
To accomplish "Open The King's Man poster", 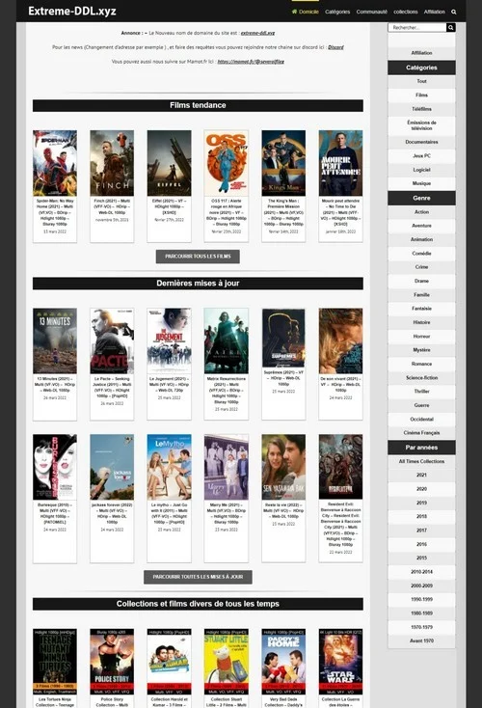I will [x=283, y=163].
